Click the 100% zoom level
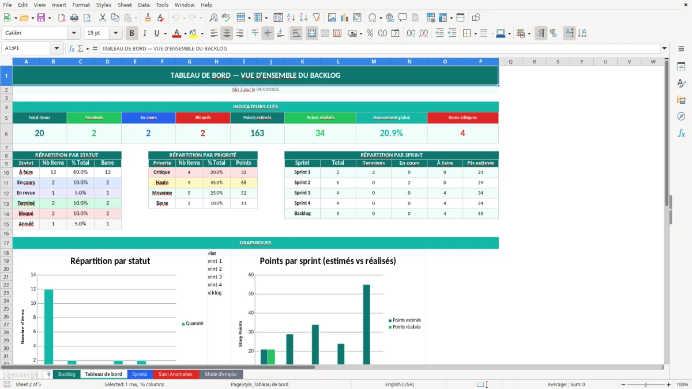 click(682, 384)
